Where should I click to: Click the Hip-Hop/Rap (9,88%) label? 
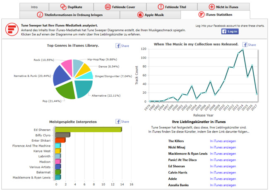click(102, 59)
